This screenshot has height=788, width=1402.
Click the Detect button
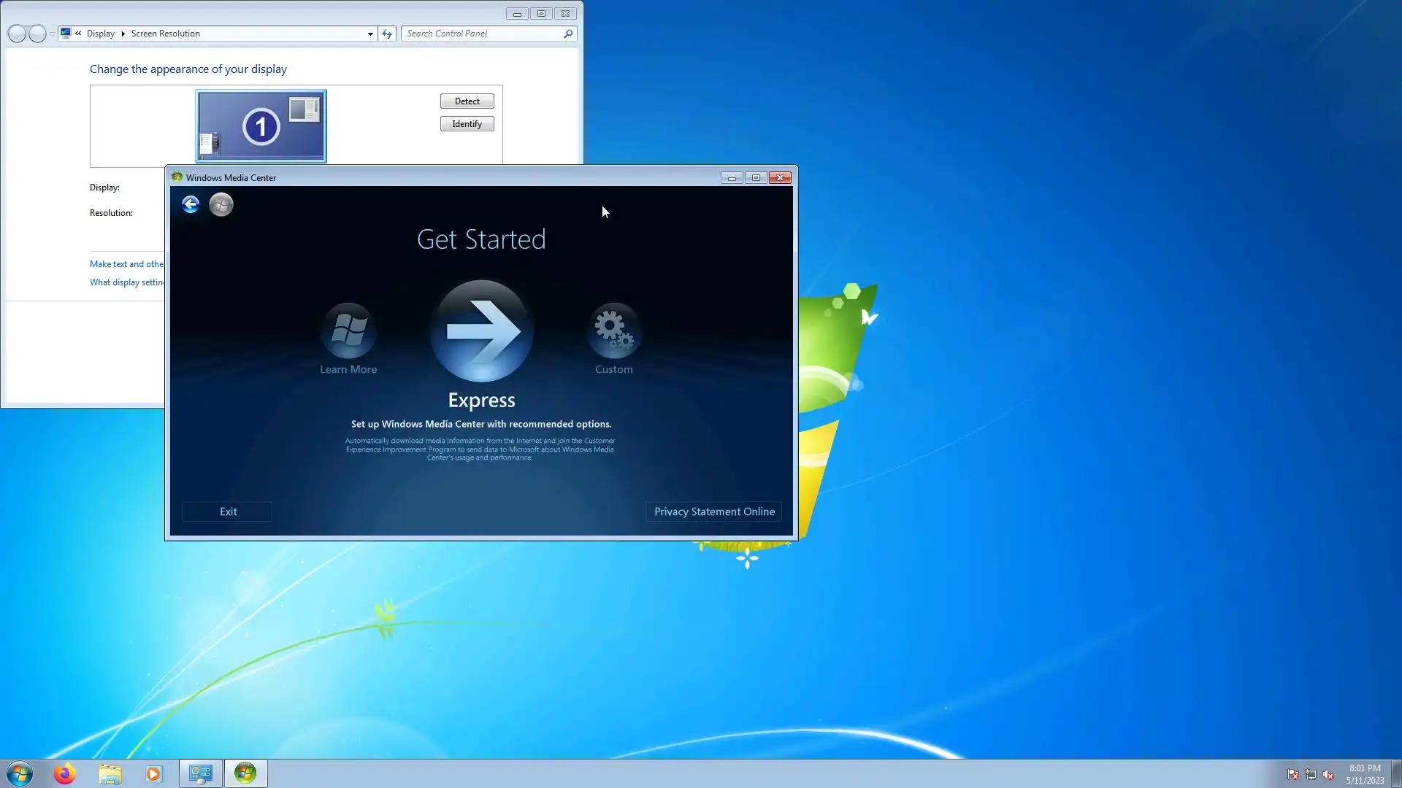(x=467, y=101)
